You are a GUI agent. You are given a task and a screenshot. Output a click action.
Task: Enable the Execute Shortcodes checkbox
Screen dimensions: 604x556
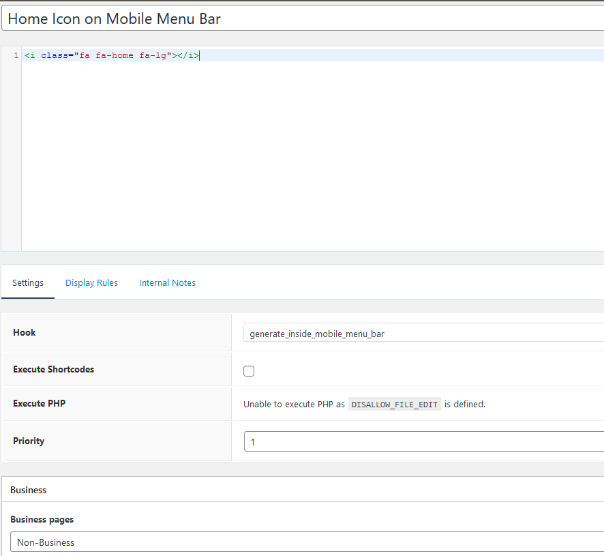[249, 371]
